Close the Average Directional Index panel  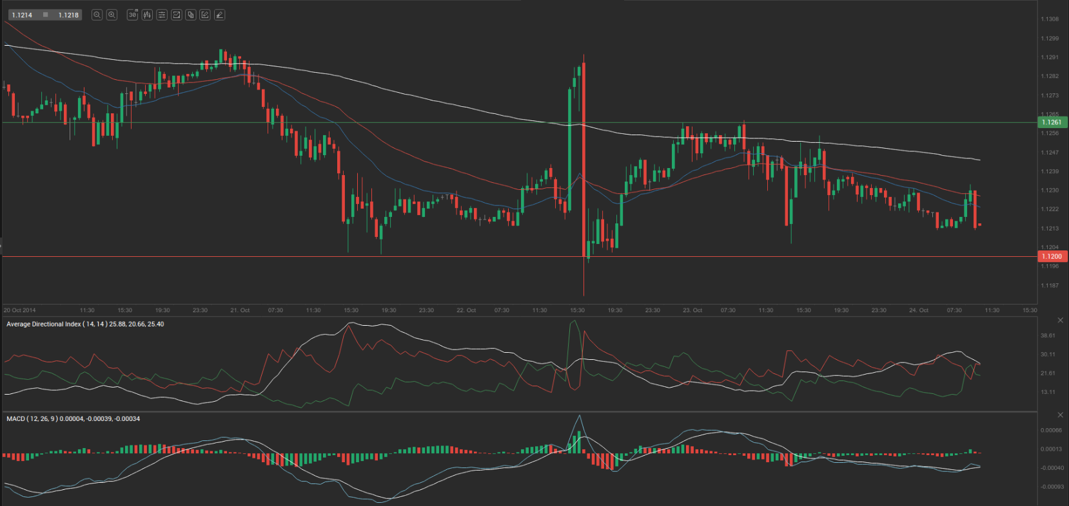coord(1060,320)
